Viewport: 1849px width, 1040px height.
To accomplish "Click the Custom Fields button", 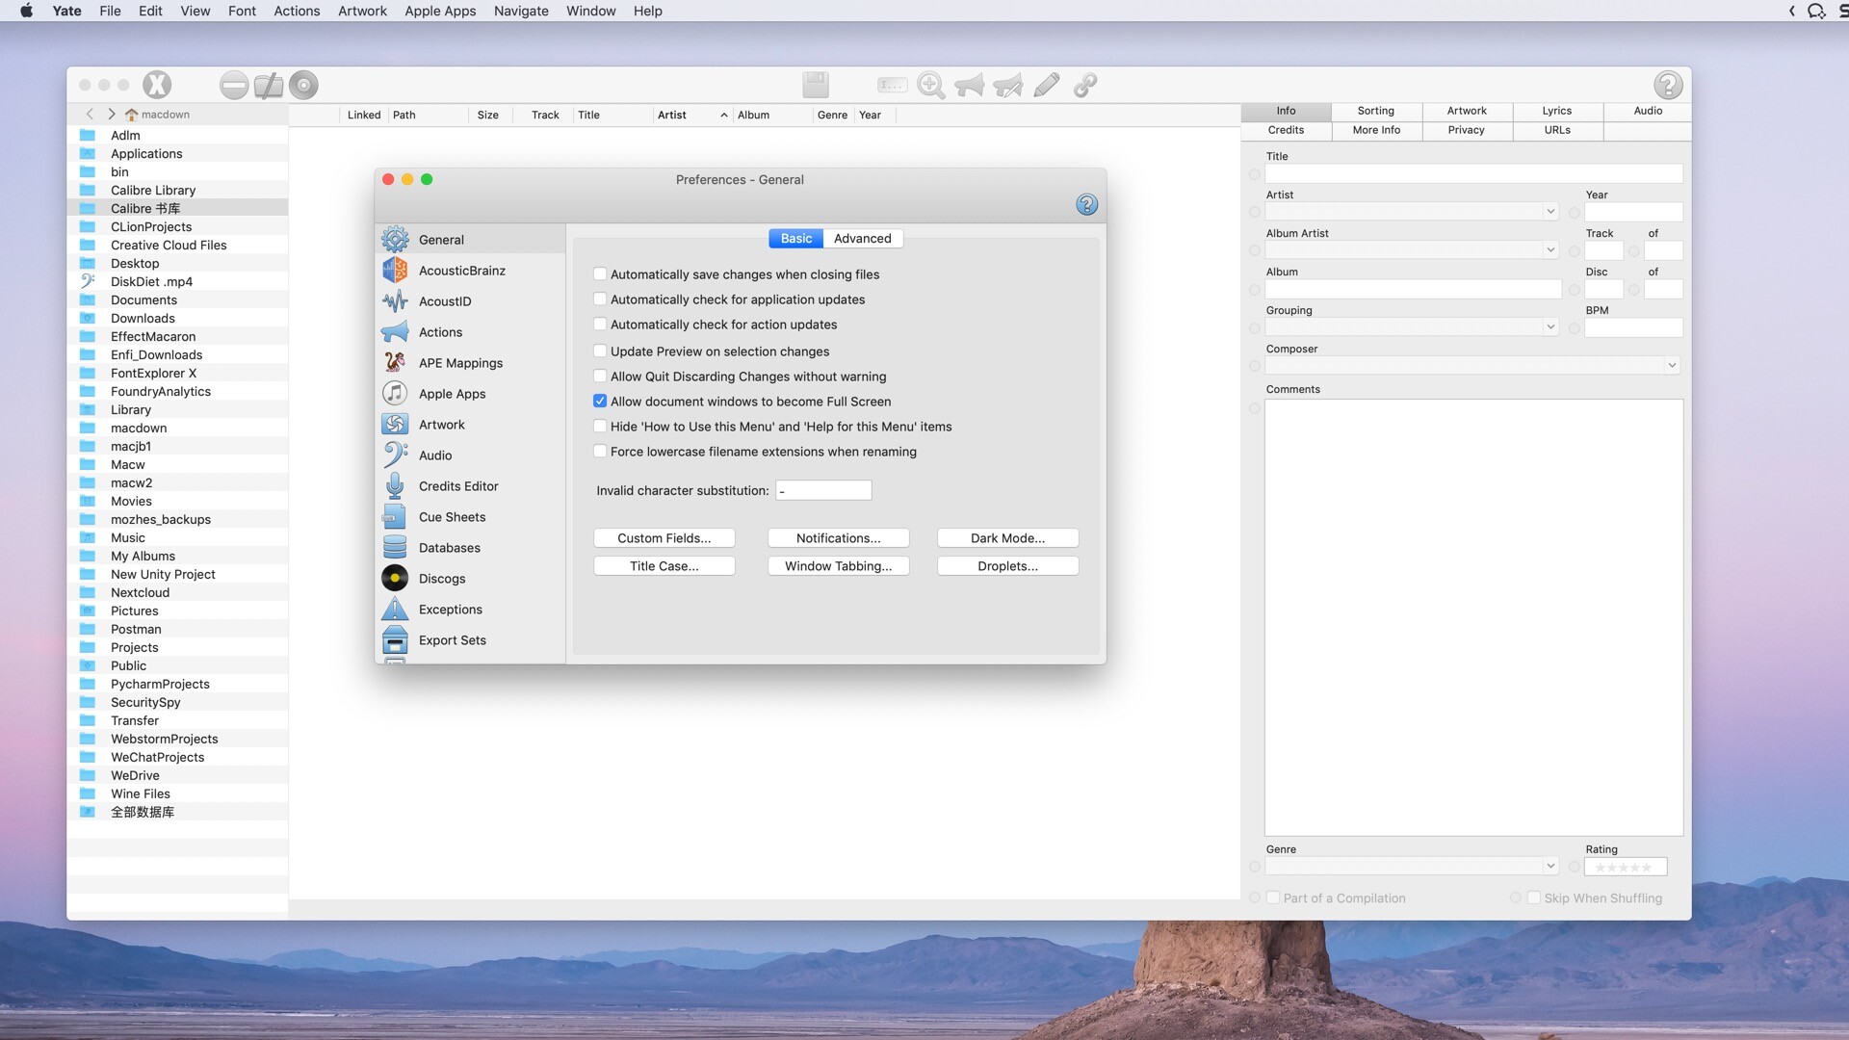I will [664, 537].
